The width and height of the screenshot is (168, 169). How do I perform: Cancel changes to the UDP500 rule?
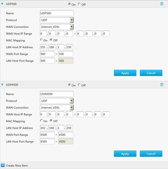151,73
